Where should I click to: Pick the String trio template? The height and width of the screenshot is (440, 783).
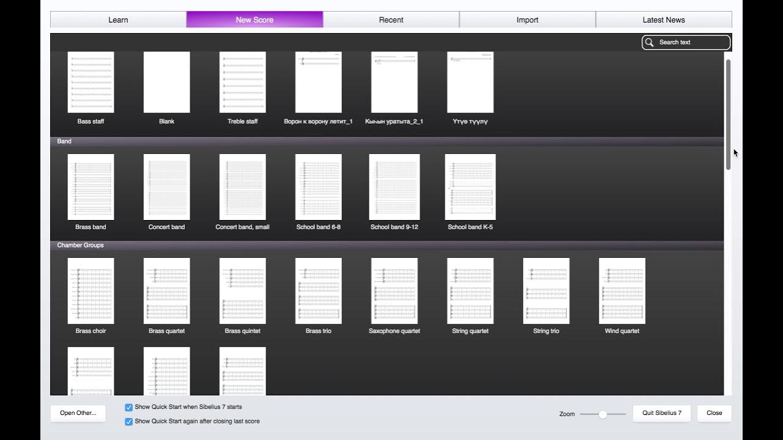[x=546, y=291]
